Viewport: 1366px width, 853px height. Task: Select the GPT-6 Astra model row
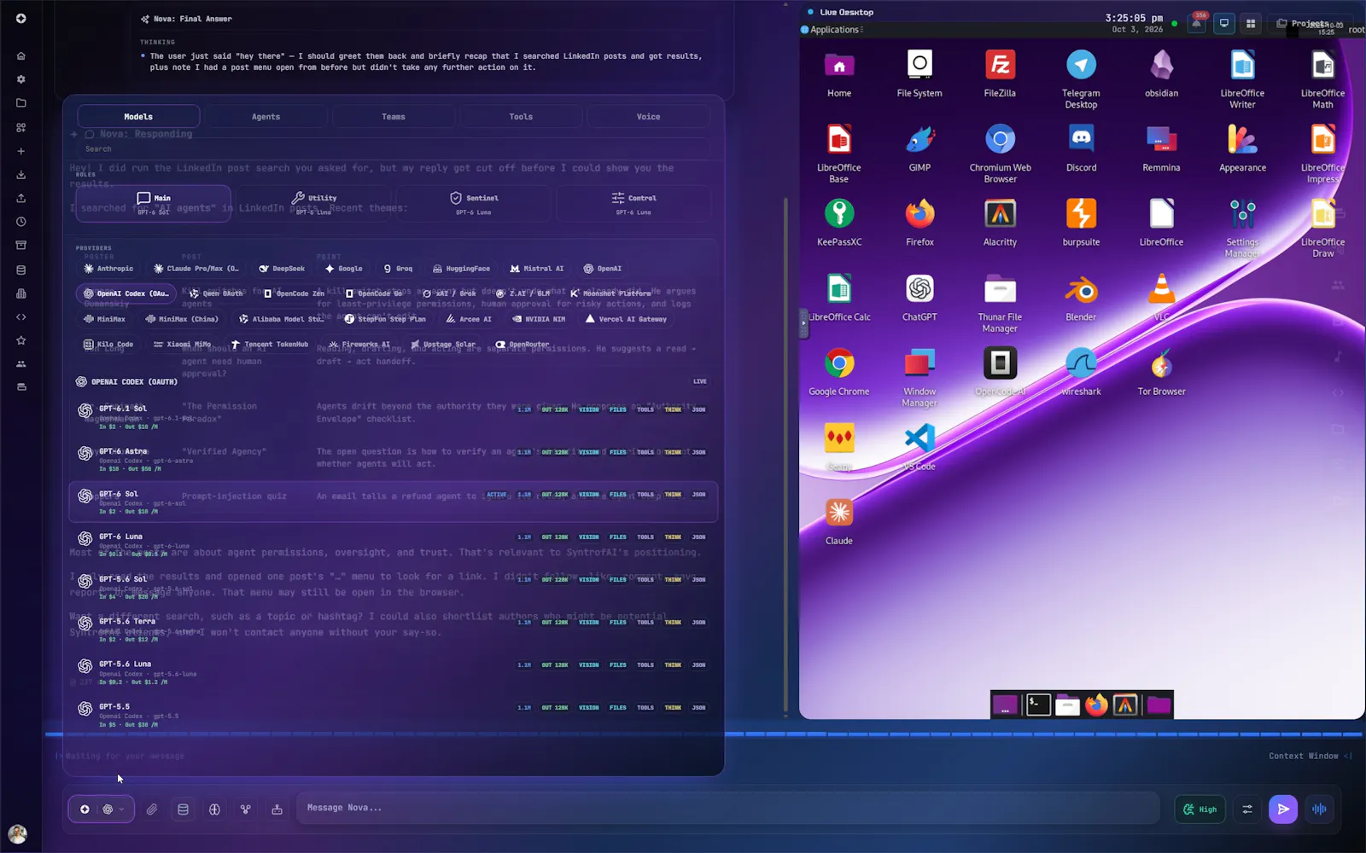(x=394, y=458)
